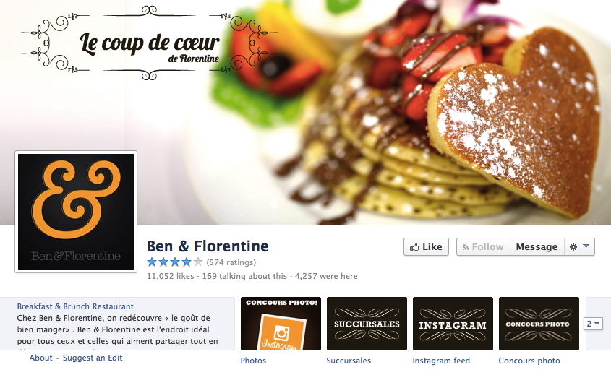Open the Instagram app tile
The height and width of the screenshot is (375, 611).
coord(453,324)
